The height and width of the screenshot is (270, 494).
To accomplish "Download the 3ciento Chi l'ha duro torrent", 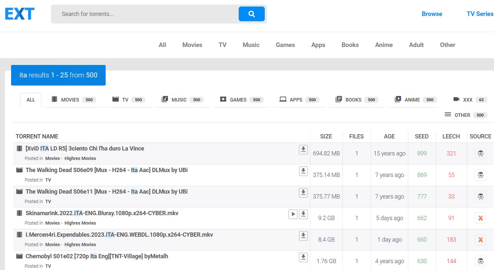I will 303,150.
